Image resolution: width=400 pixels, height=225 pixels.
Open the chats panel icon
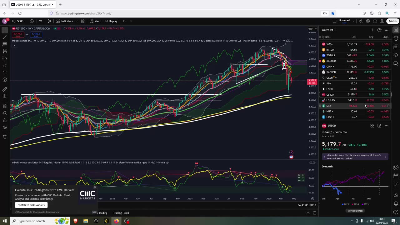(396, 64)
